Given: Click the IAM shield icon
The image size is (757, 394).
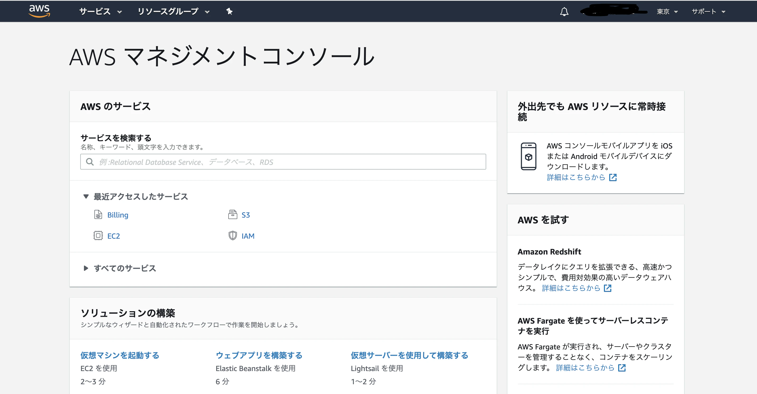Looking at the screenshot, I should pos(233,236).
